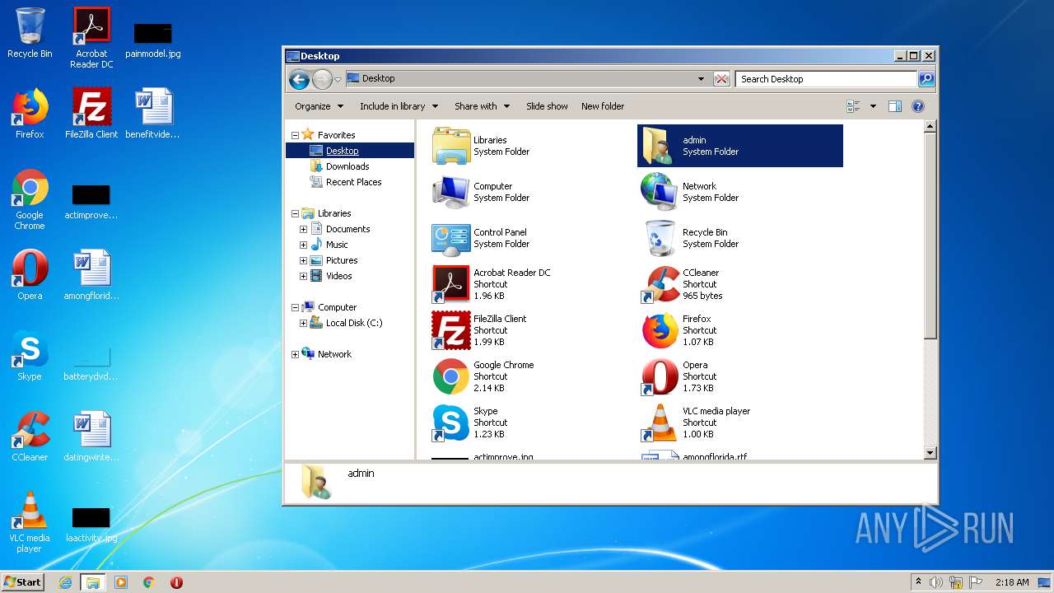Image resolution: width=1054 pixels, height=593 pixels.
Task: Collapse the Favorites tree group
Action: (x=295, y=135)
